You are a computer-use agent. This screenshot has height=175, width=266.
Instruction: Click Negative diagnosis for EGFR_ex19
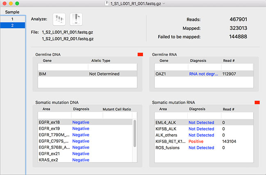[x=81, y=128]
